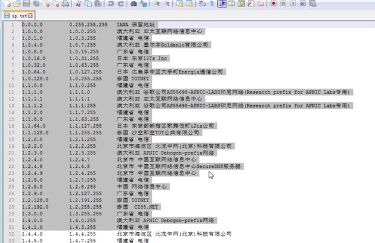Click the Save All toolbar icon

tap(36, 4)
